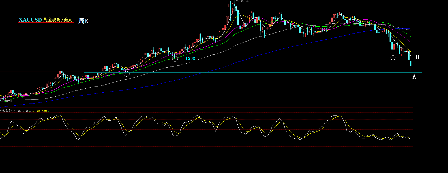Click the KD indicator parameters (9,3,3)
Image resolution: width=448 pixels, height=173 pixels.
[x=6, y=110]
